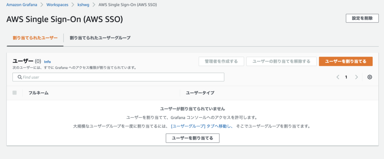This screenshot has width=384, height=159.
Task: Sort by the フルネーム column header
Action: (x=39, y=93)
